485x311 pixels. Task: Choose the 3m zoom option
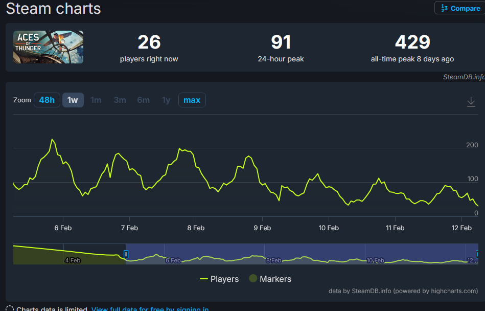[120, 100]
